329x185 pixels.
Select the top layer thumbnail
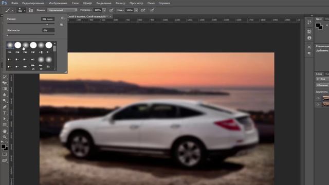[325, 98]
